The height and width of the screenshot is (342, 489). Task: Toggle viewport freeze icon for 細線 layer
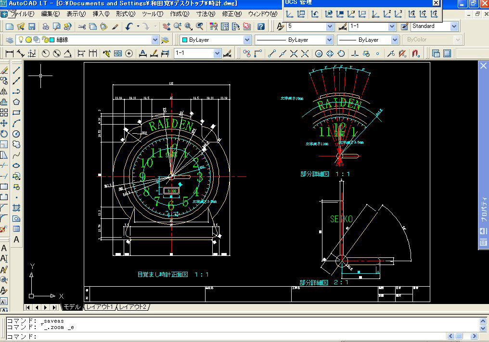[x=37, y=39]
